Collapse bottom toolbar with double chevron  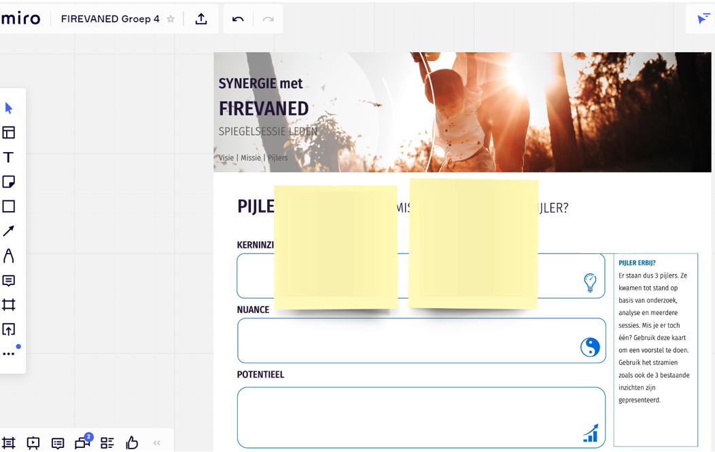pos(157,443)
